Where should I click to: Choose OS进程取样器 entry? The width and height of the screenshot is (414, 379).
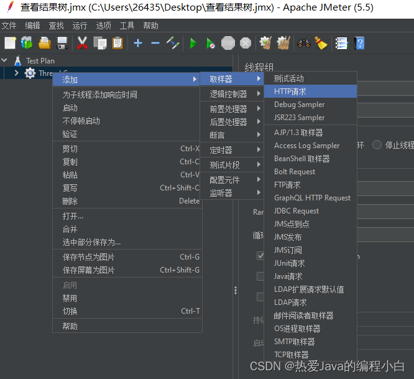pos(311,329)
